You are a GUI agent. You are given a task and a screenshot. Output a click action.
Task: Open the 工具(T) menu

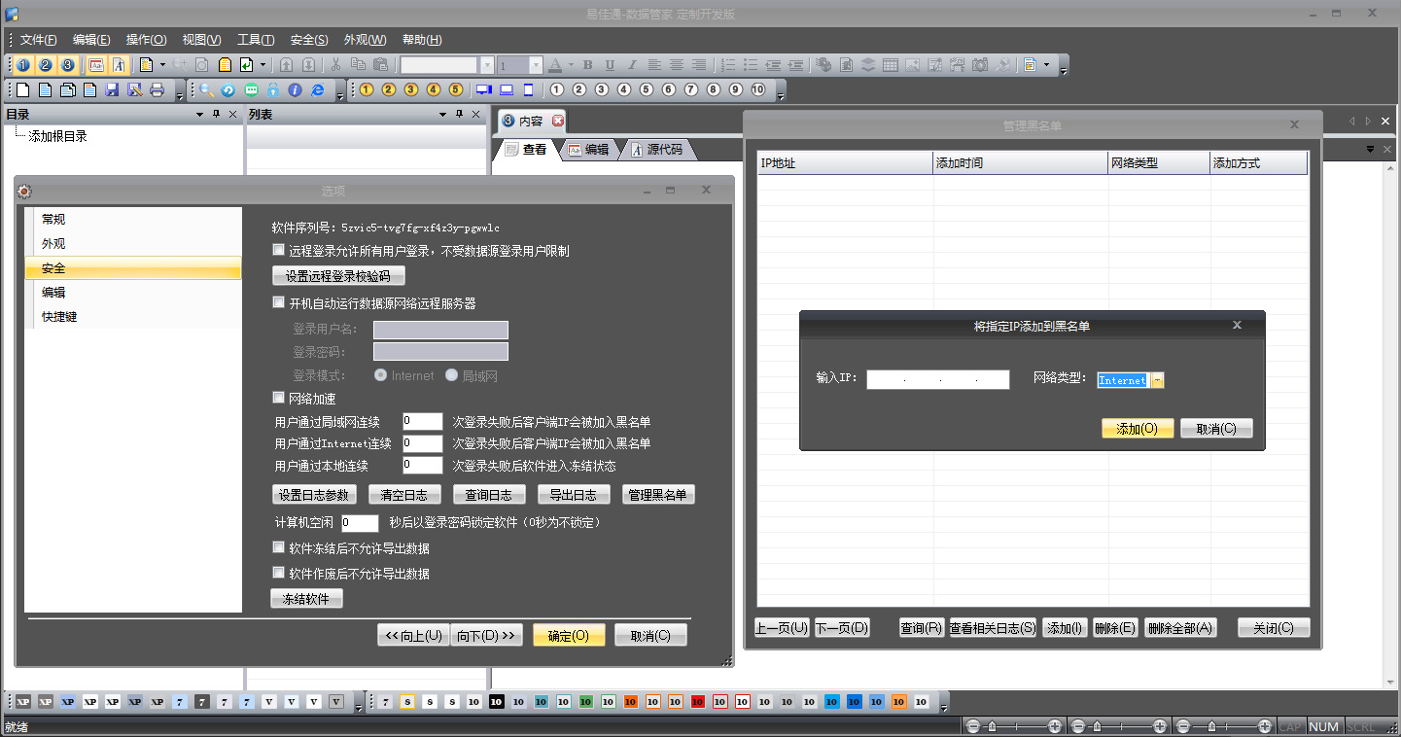255,40
